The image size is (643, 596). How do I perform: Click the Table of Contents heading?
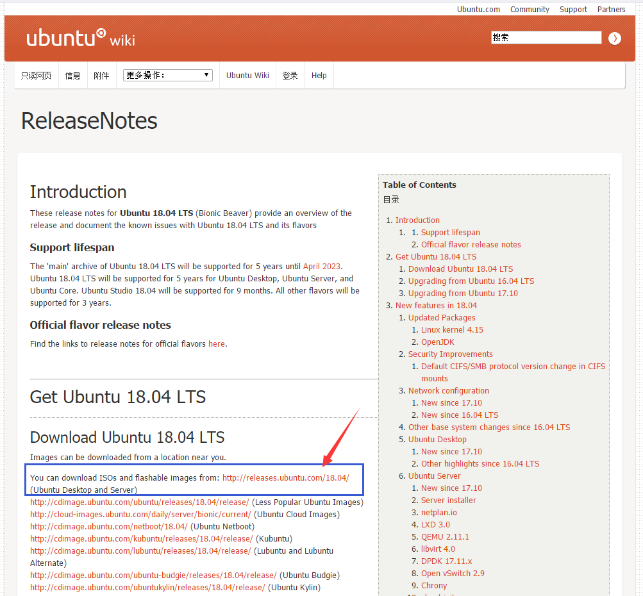[x=419, y=185]
